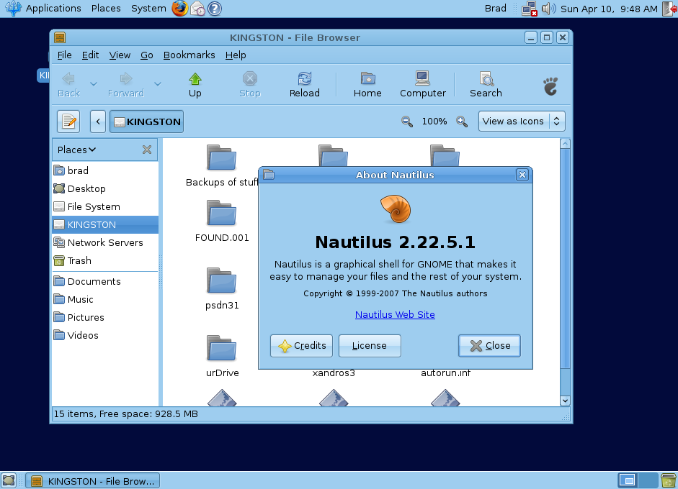Open the Evolution mail launcher icon
The height and width of the screenshot is (489, 678).
tap(197, 8)
